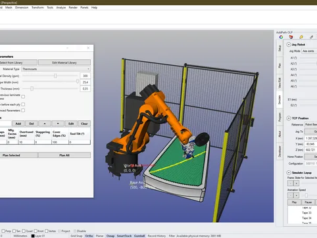Collapse the Simulate Layup section
317x238 pixels.
(x=289, y=173)
